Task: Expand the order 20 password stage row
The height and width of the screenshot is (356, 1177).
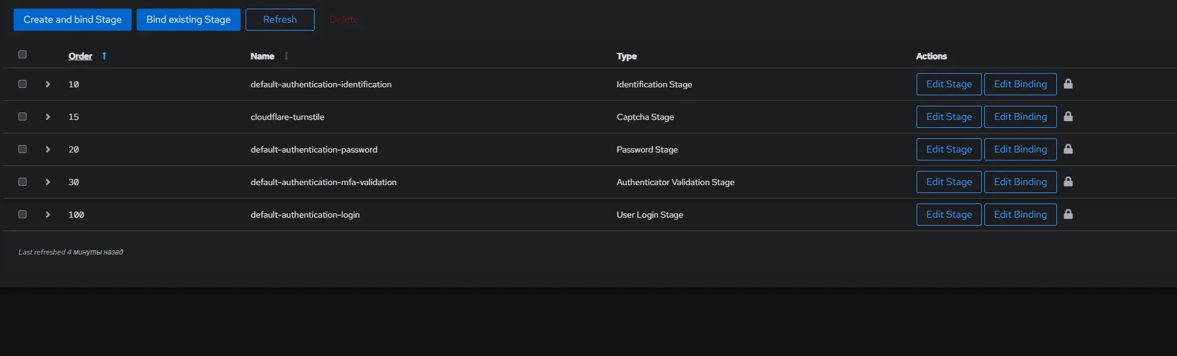Action: 47,149
